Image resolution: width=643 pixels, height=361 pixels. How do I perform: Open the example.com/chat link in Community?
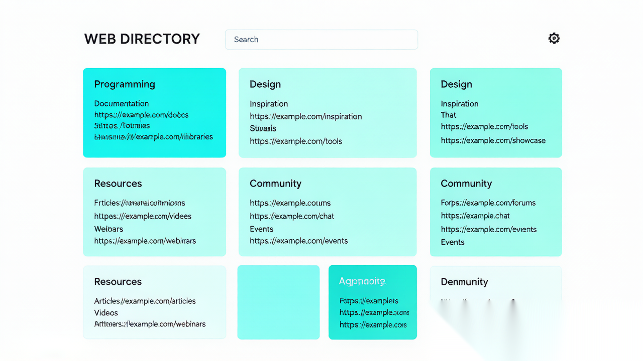(291, 216)
